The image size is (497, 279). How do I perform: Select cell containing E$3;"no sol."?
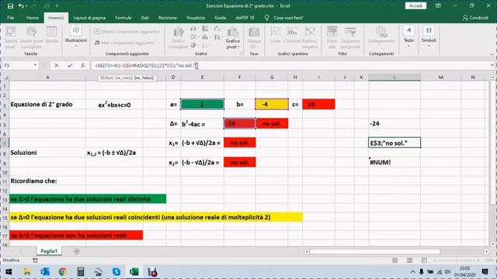tap(394, 143)
